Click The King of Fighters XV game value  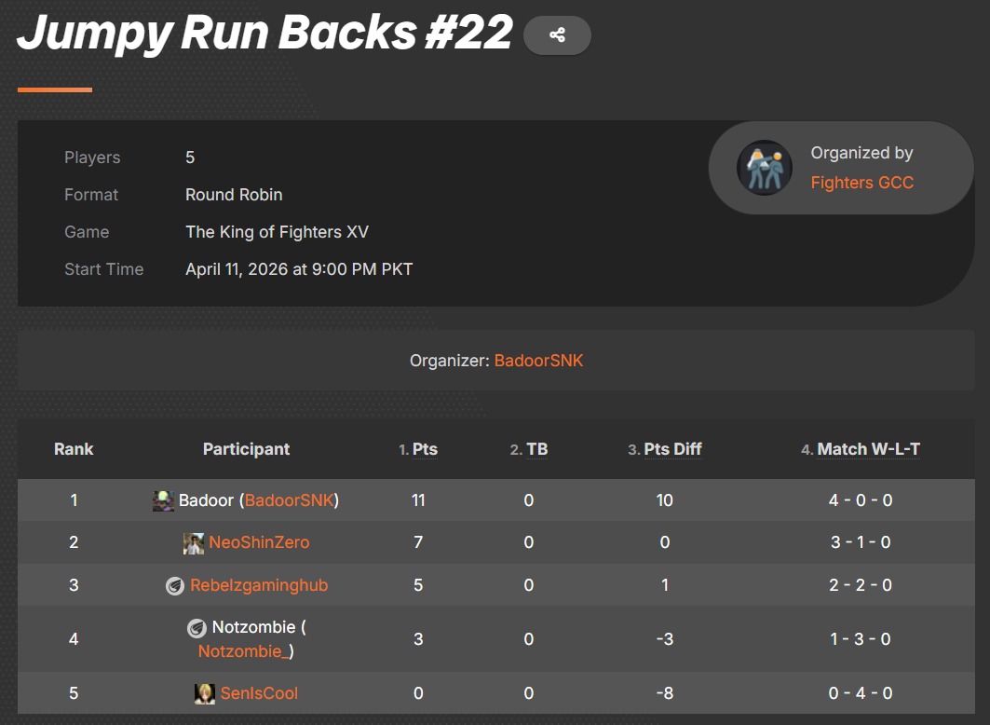click(x=278, y=232)
